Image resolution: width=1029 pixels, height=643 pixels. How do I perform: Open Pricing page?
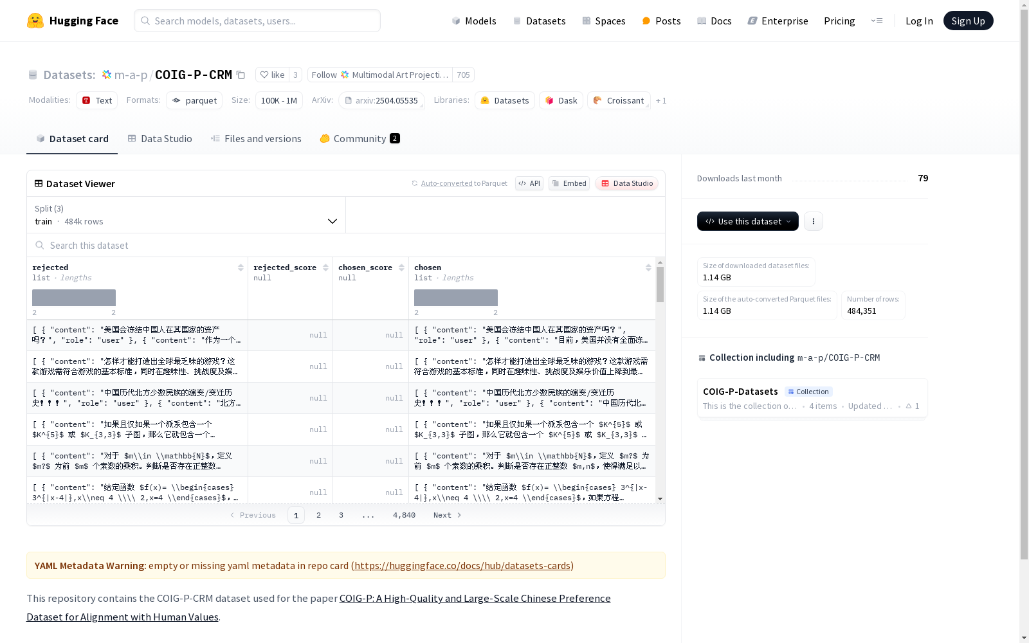click(839, 21)
